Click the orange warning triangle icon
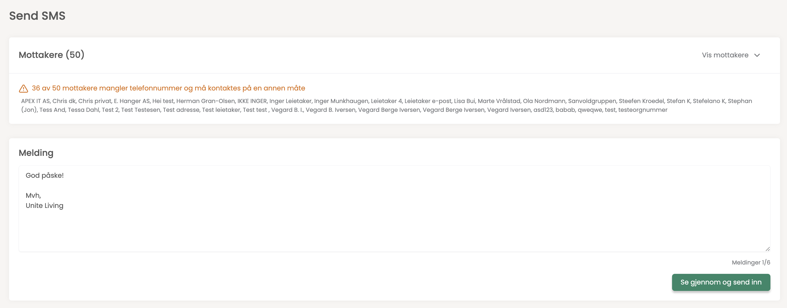 point(24,88)
